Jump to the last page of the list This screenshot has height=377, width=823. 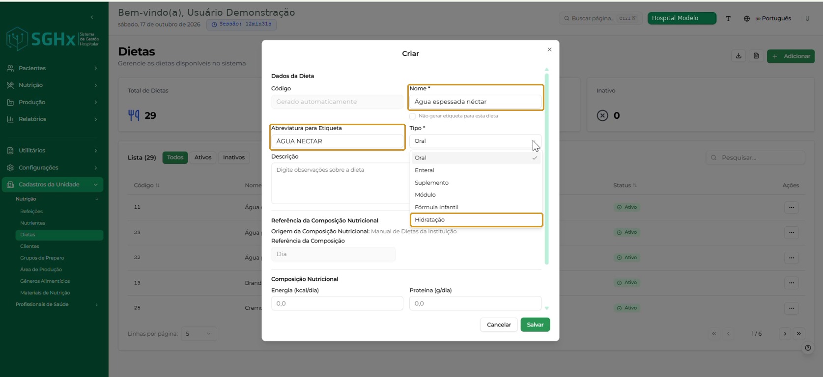(x=799, y=334)
